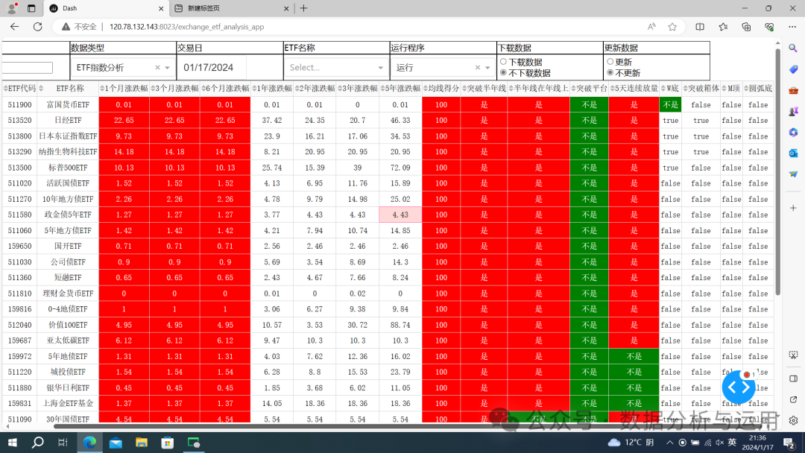Sort by 5天连续放量 column
805x453 pixels.
pyautogui.click(x=613, y=89)
